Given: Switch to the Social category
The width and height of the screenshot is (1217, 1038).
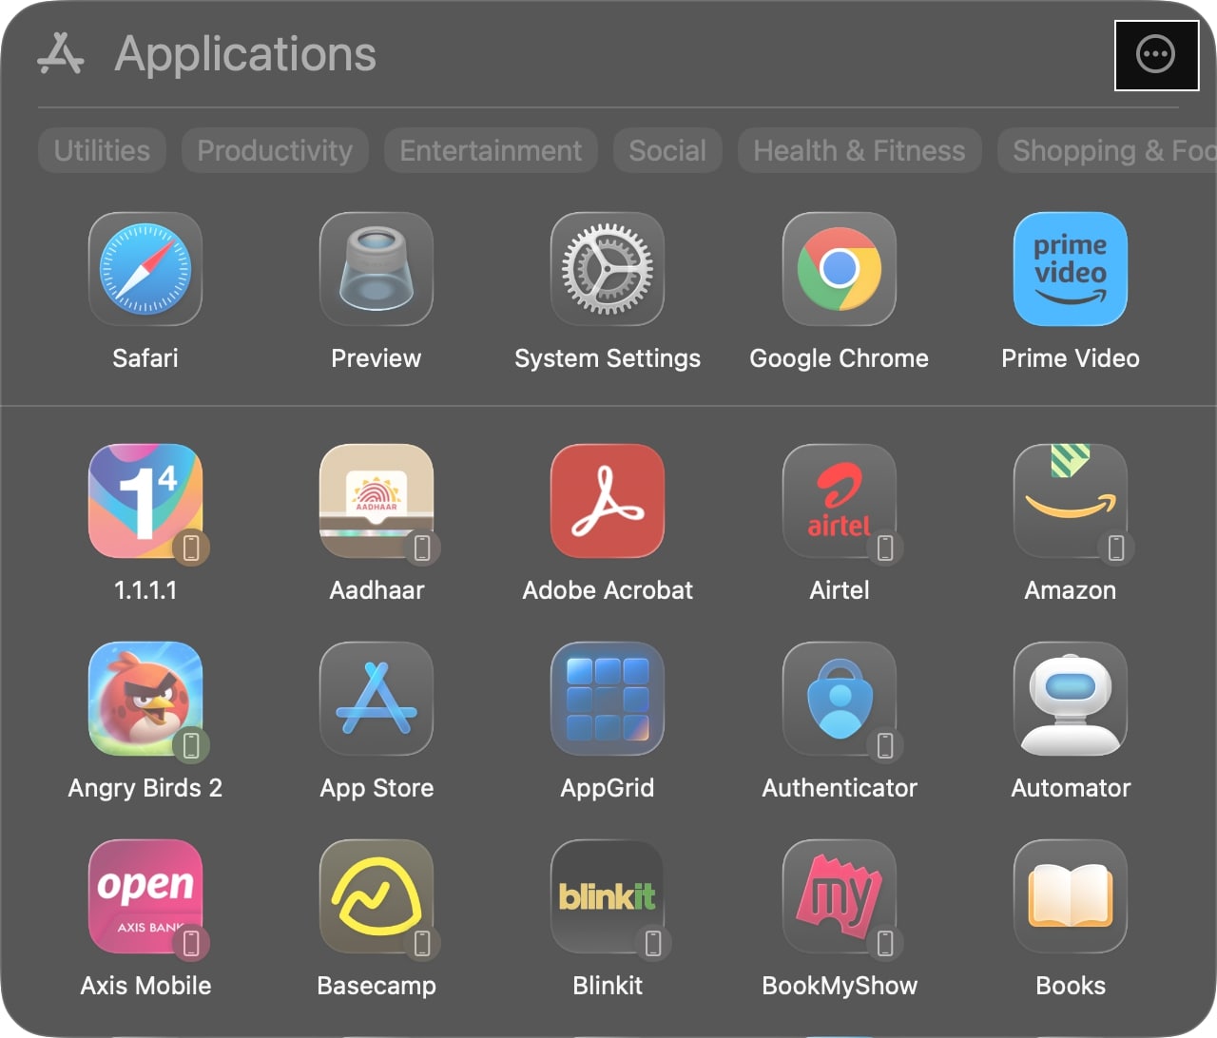Looking at the screenshot, I should point(667,150).
